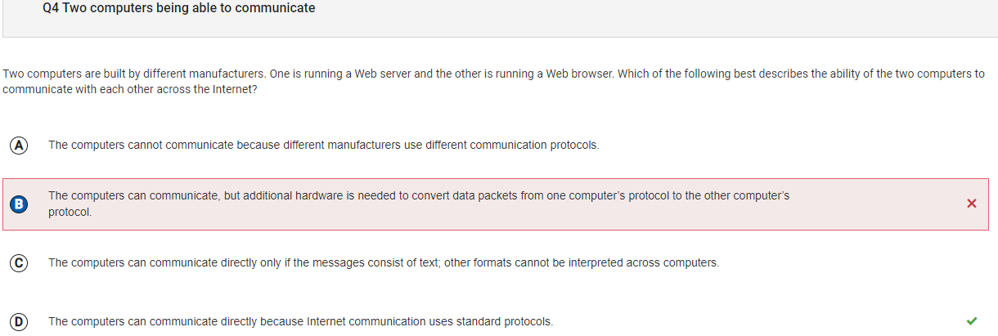Image resolution: width=998 pixels, height=336 pixels.
Task: Click answer text stating computers cannot communicate
Action: 323,145
